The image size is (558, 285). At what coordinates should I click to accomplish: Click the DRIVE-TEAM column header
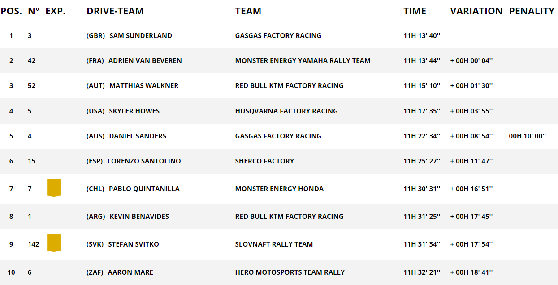click(115, 11)
